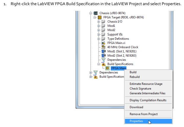Expand the Mod2 folder
This screenshot has height=127, width=184.
(x=99, y=30)
